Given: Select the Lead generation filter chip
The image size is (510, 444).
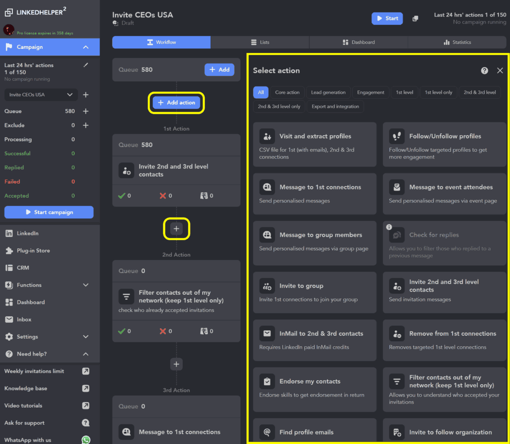Looking at the screenshot, I should [328, 92].
